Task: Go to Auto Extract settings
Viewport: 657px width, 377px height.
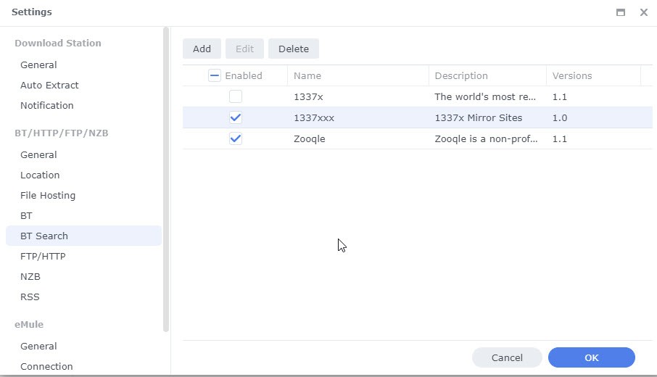Action: (x=49, y=85)
